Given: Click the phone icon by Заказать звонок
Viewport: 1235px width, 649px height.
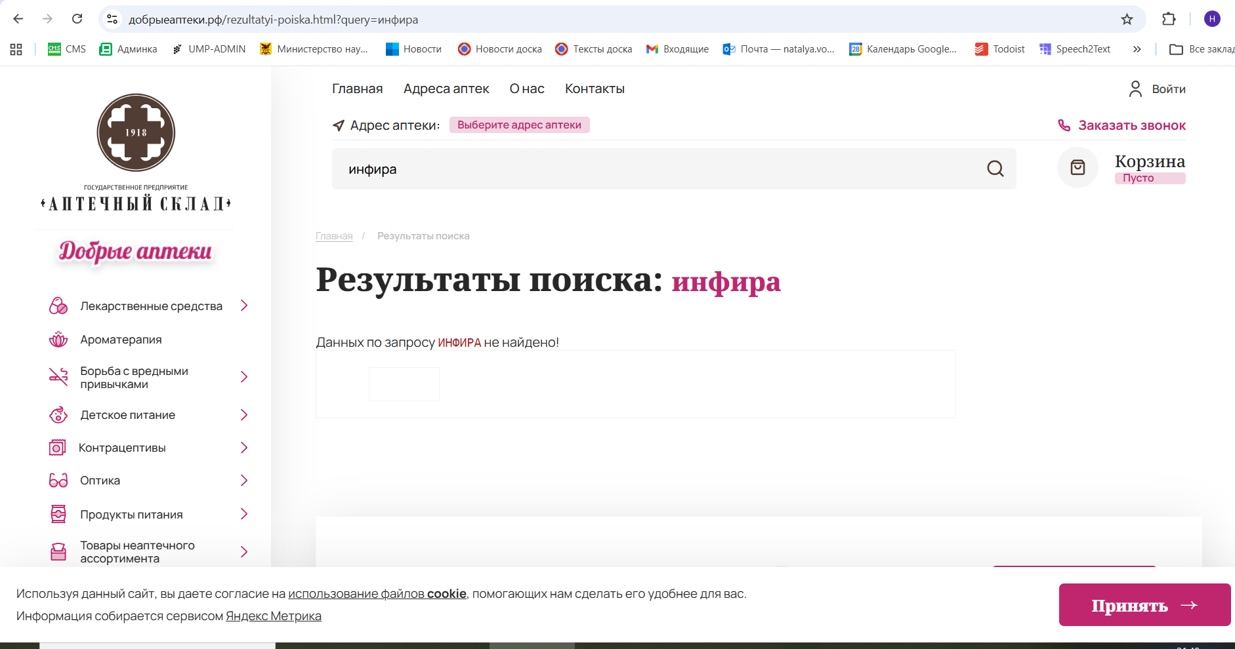Looking at the screenshot, I should pos(1064,125).
